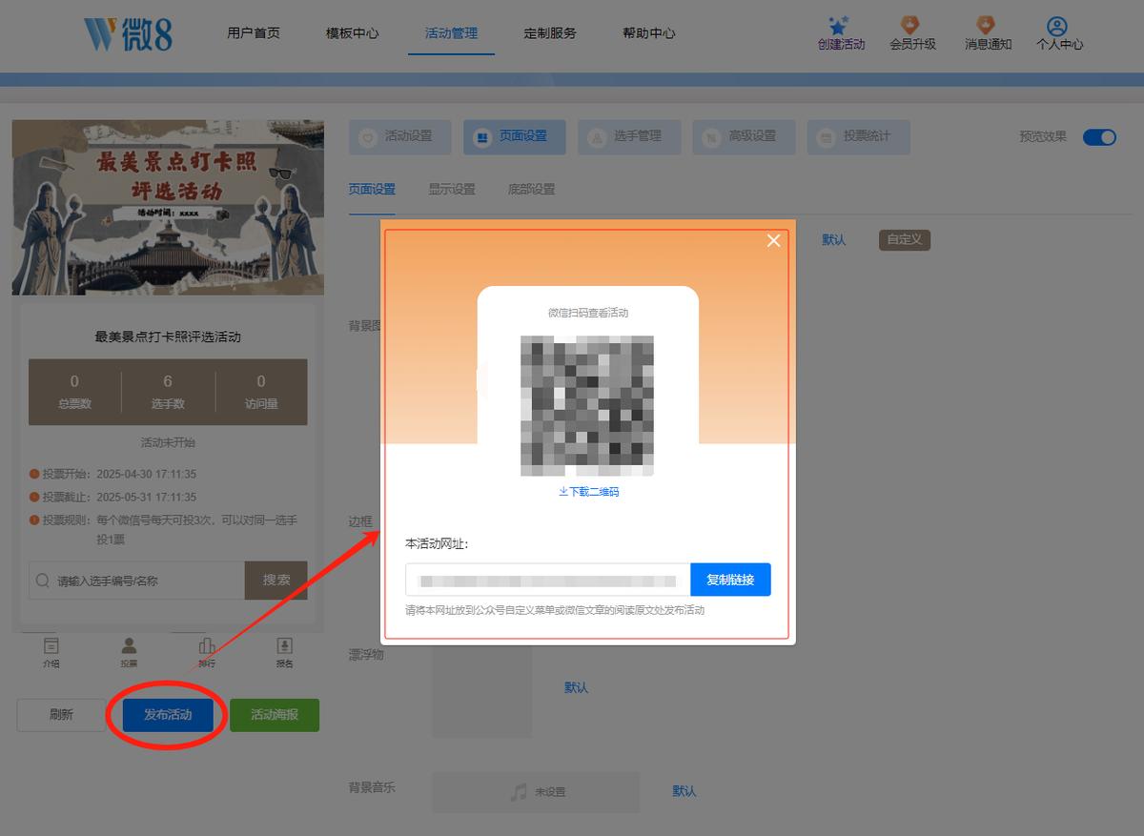
Task: Open 帮助中心 menu
Action: pos(649,33)
